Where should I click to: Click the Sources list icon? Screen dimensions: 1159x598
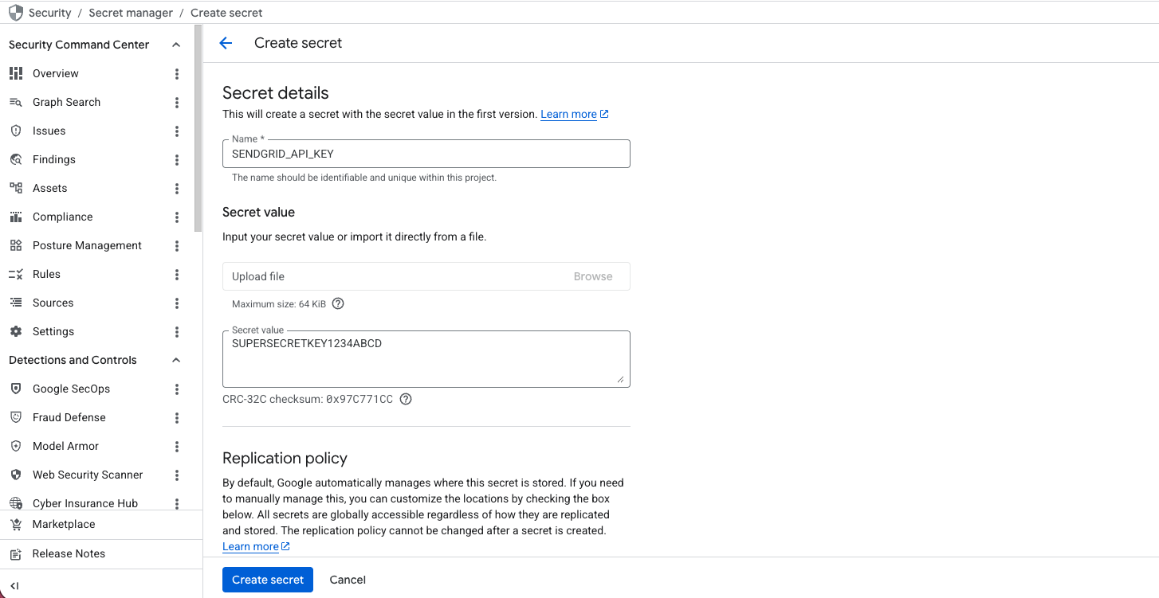tap(16, 303)
